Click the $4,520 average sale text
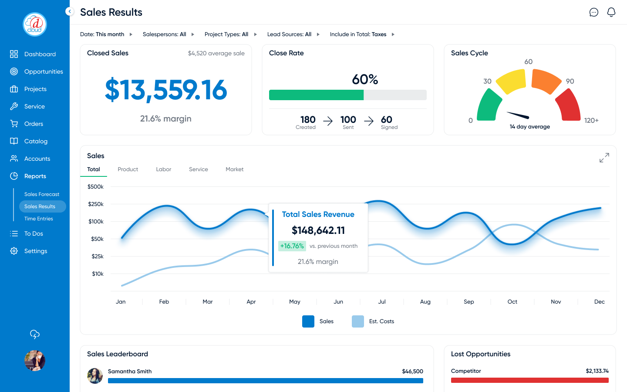This screenshot has width=627, height=392. coord(216,53)
